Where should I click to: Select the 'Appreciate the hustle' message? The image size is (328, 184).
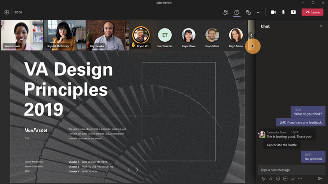[281, 145]
